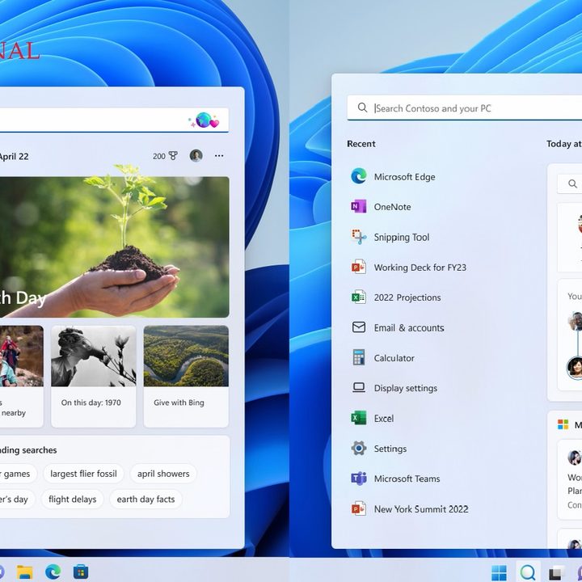
Task: Search for 'largest flier fossil'
Action: (x=83, y=474)
